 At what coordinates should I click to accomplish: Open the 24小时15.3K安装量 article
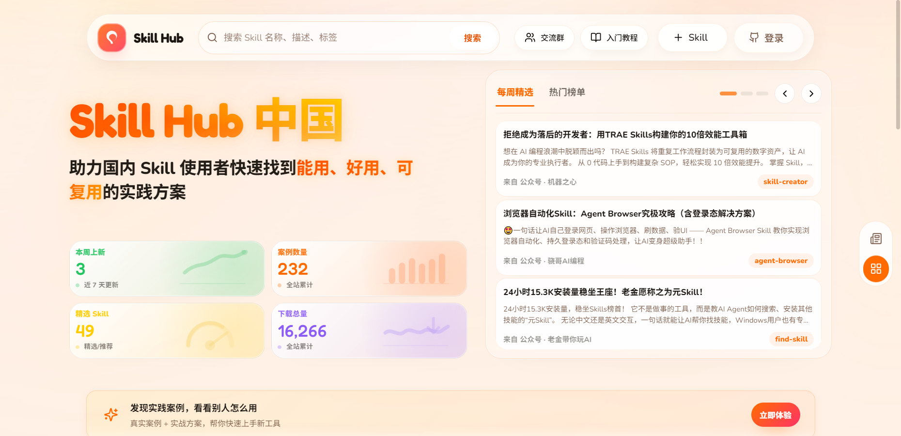click(x=658, y=314)
